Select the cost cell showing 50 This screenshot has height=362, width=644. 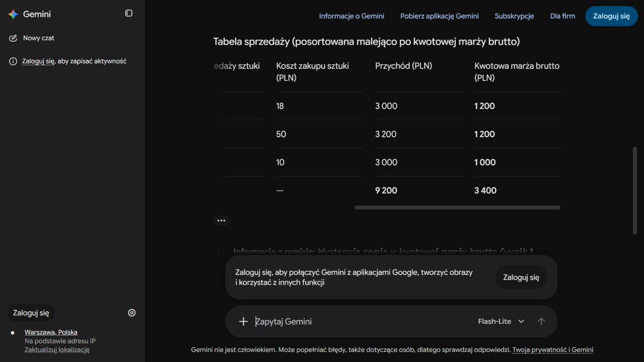(x=281, y=134)
